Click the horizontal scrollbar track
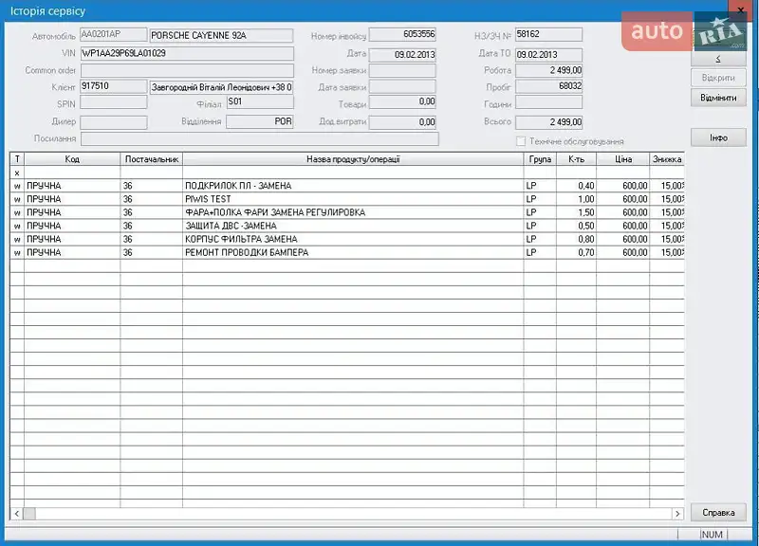 coord(351,513)
